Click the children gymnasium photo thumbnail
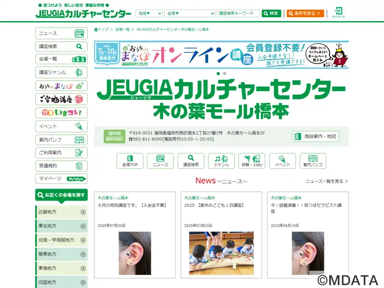 click(221, 253)
